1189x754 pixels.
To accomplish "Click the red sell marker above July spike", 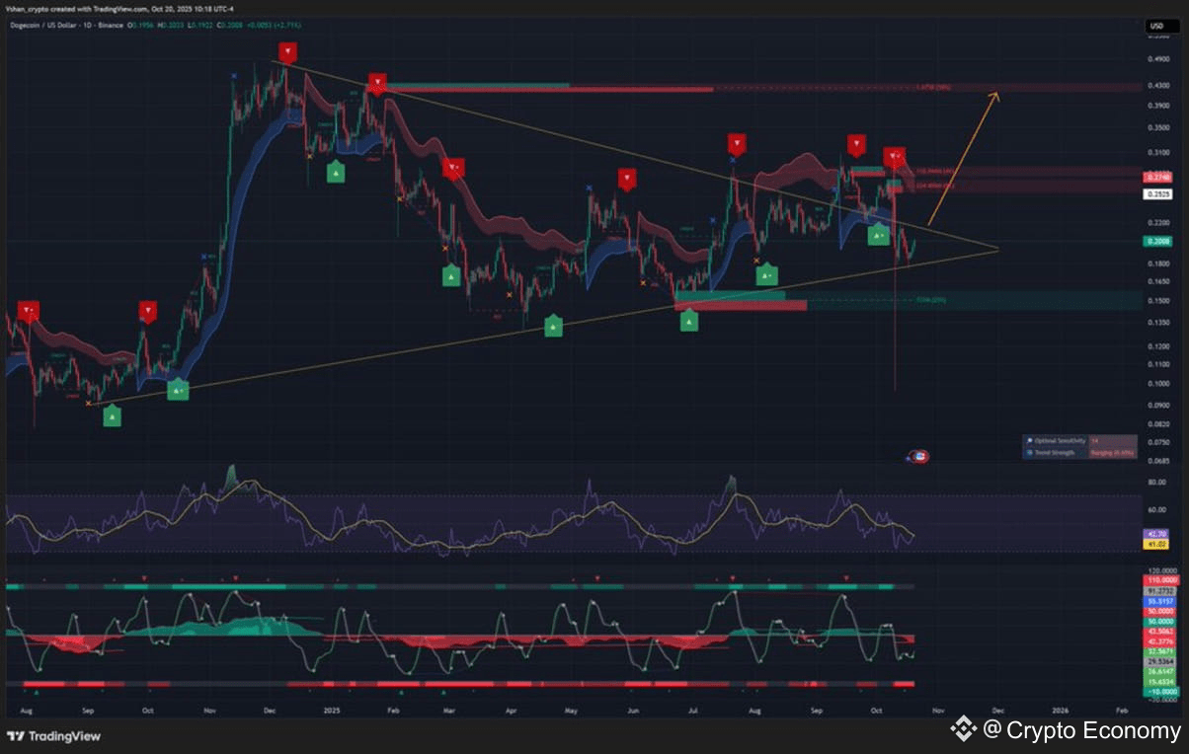I will (x=736, y=144).
